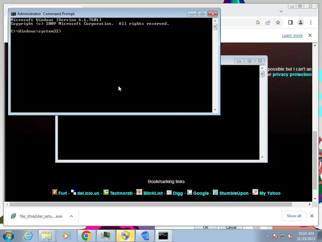322x242 pixels.
Task: Open the Google bookmarking link
Action: point(201,193)
